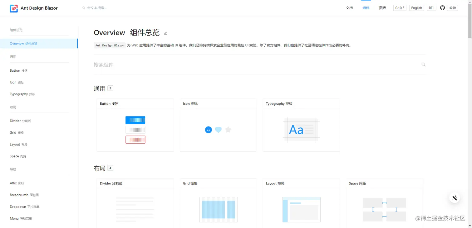Open the 0.10.5 version dropdown
Image resolution: width=472 pixels, height=228 pixels.
[x=400, y=8]
